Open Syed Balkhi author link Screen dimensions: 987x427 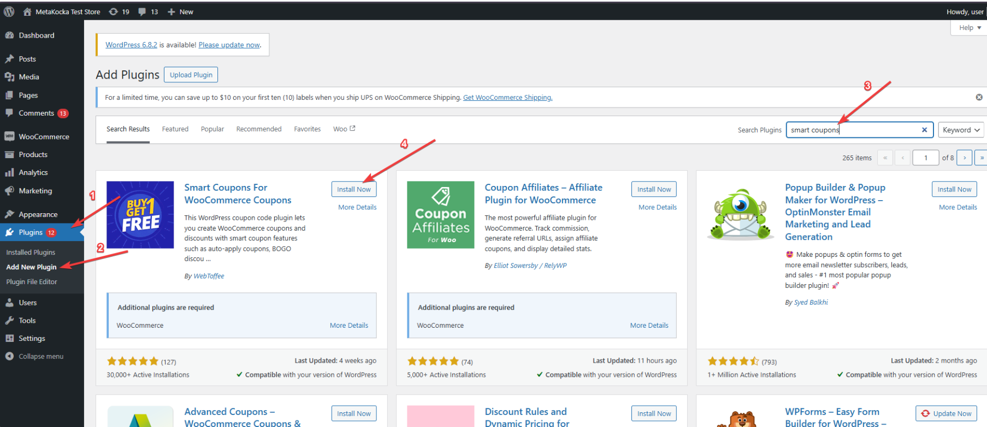point(811,302)
